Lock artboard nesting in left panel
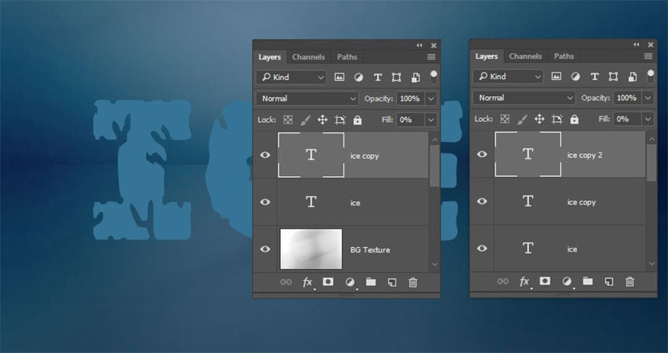This screenshot has width=668, height=353. [340, 120]
